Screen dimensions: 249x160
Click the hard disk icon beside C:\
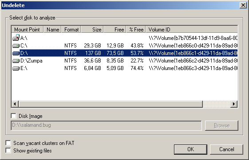pyautogui.click(x=16, y=46)
